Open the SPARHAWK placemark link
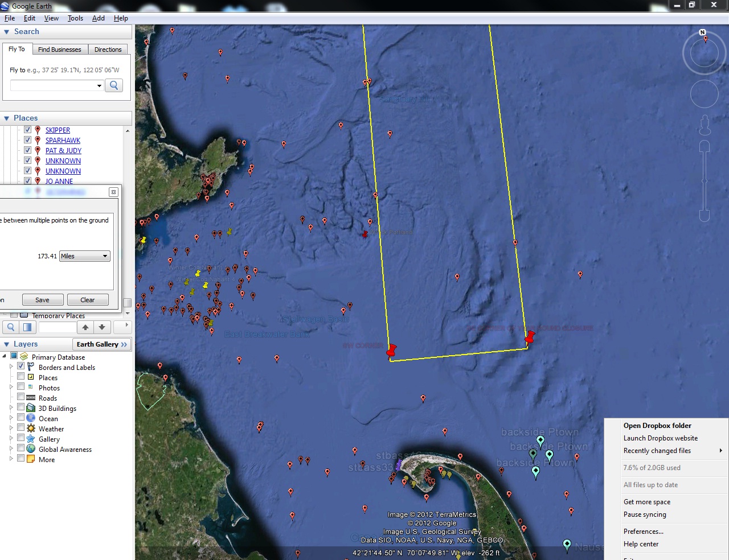This screenshot has width=729, height=560. 63,141
